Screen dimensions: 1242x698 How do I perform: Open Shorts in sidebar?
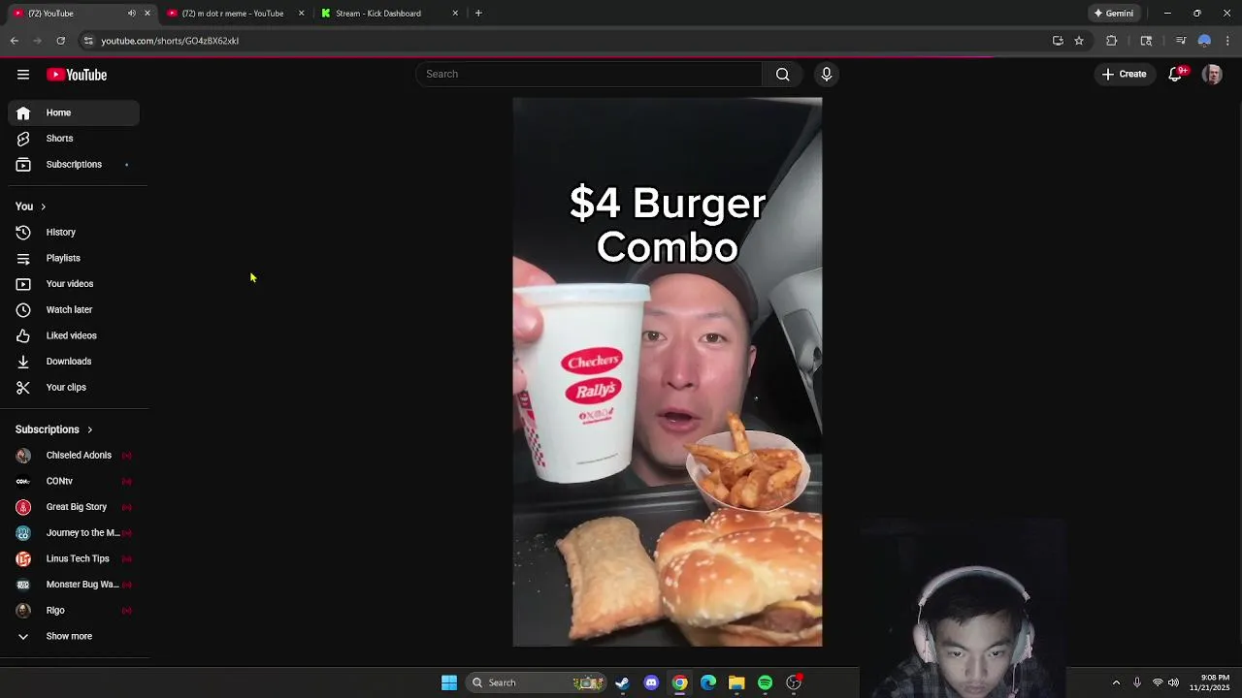pos(75,139)
